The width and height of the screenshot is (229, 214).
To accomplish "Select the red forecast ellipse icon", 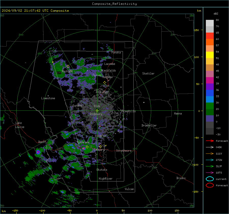I will coord(210,185).
